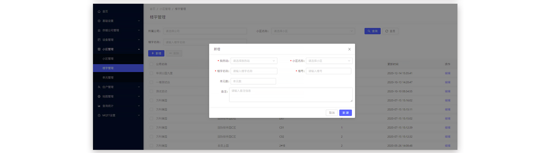Viewport: 551px width, 153px height.
Task: Click the MQTT设置 icon in sidebar
Action: point(99,115)
